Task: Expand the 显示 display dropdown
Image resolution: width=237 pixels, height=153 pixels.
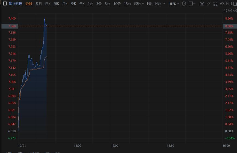Action: 174,4
